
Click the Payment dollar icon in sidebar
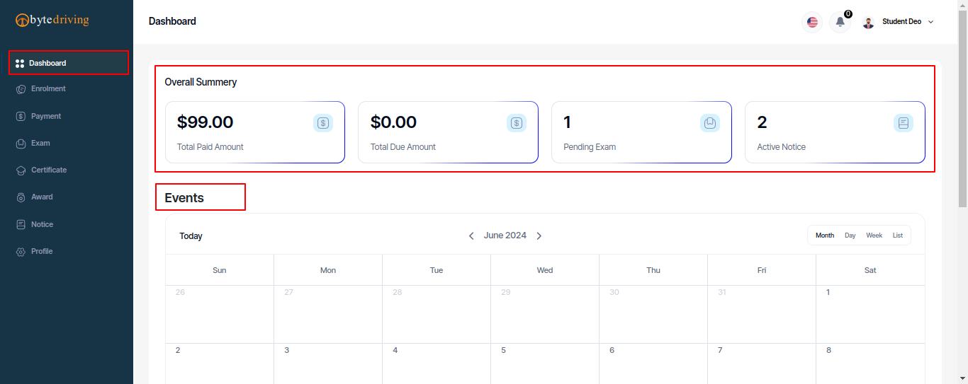[21, 116]
